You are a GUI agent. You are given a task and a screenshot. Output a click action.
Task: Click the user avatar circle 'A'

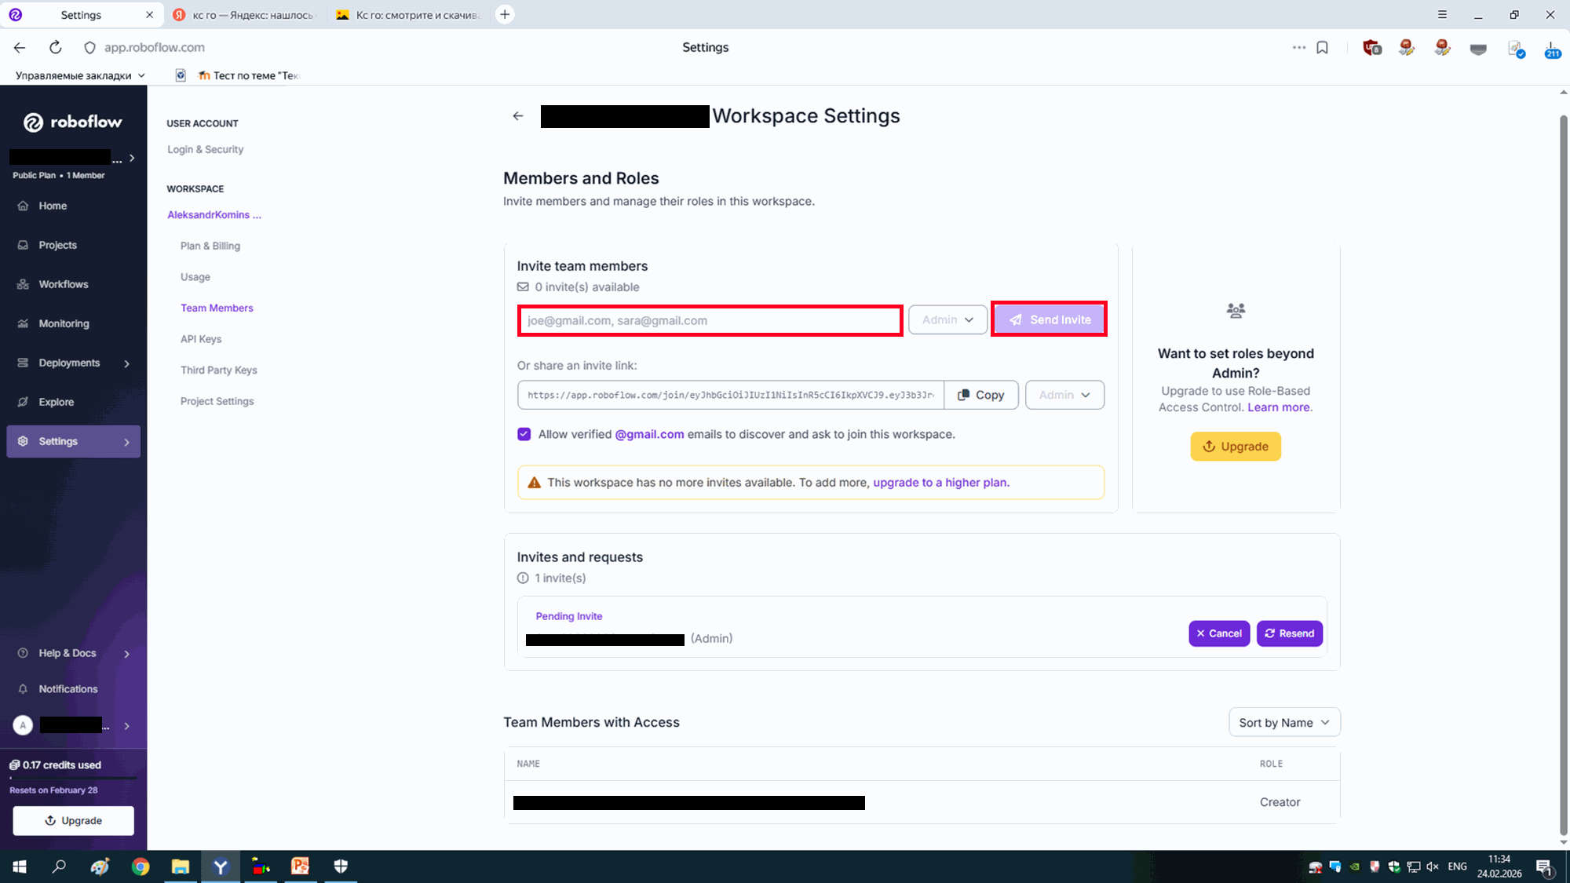click(x=23, y=725)
